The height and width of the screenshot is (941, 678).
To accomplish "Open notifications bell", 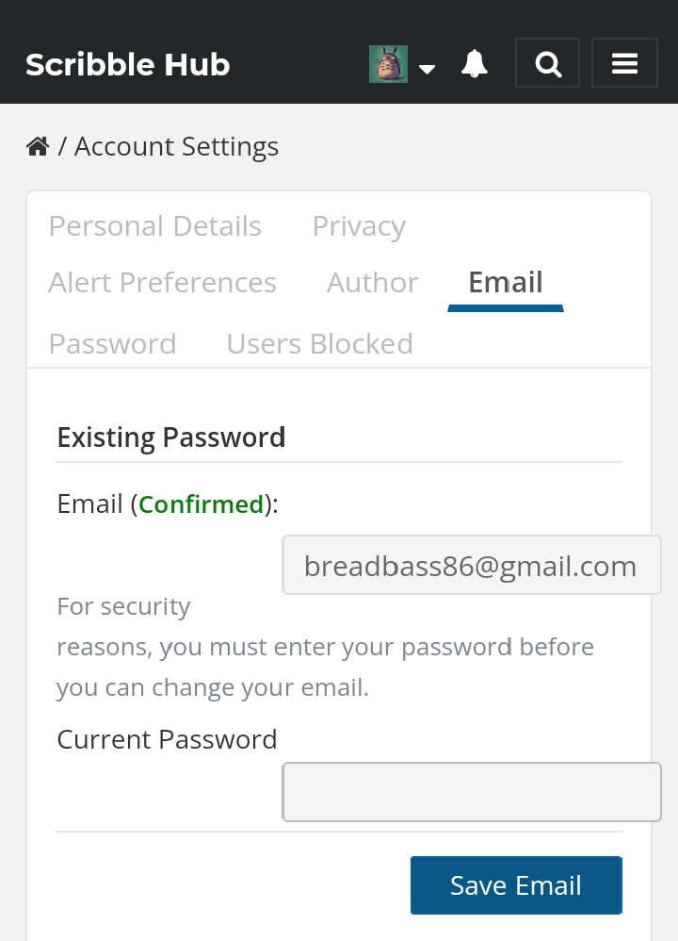I will (x=475, y=64).
